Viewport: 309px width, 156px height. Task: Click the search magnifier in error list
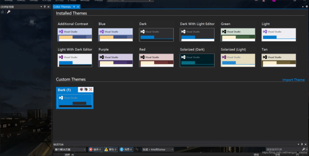click(x=304, y=149)
